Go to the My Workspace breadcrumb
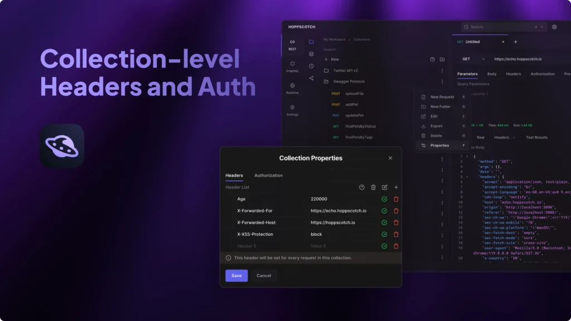 [335, 40]
